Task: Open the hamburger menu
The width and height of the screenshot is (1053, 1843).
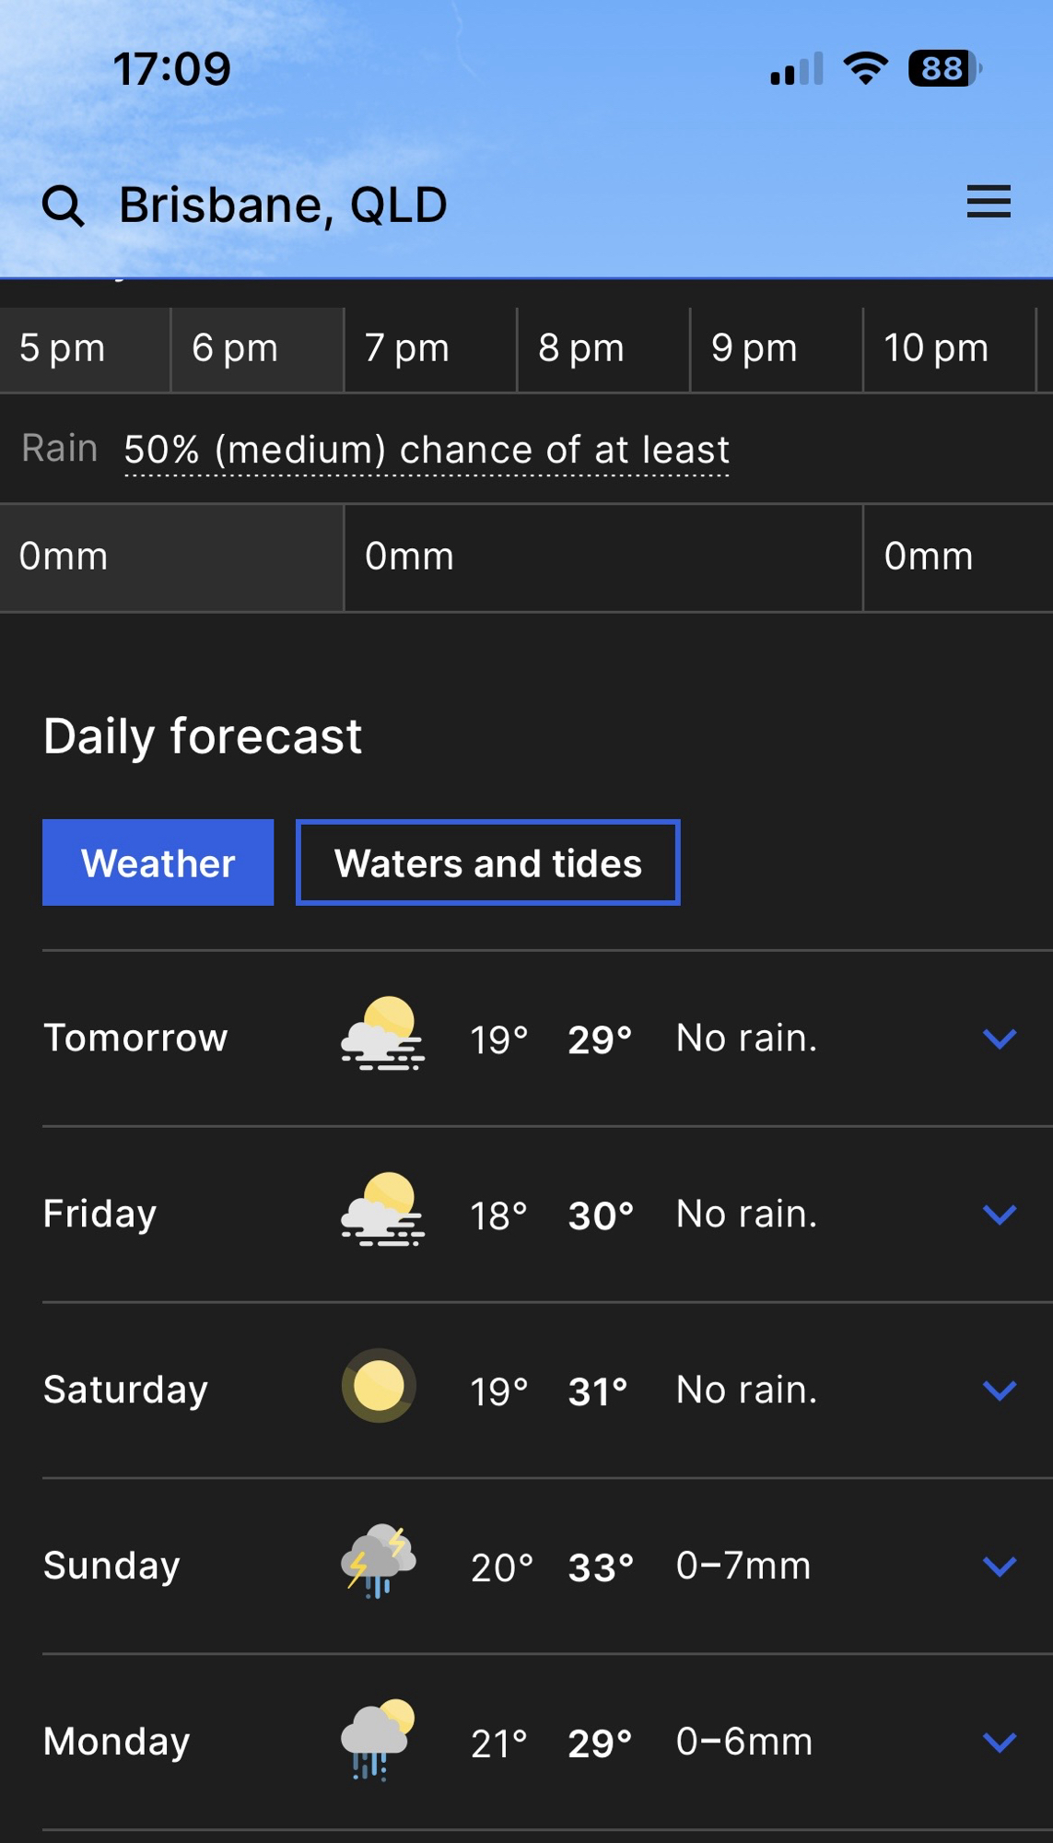Action: click(989, 202)
